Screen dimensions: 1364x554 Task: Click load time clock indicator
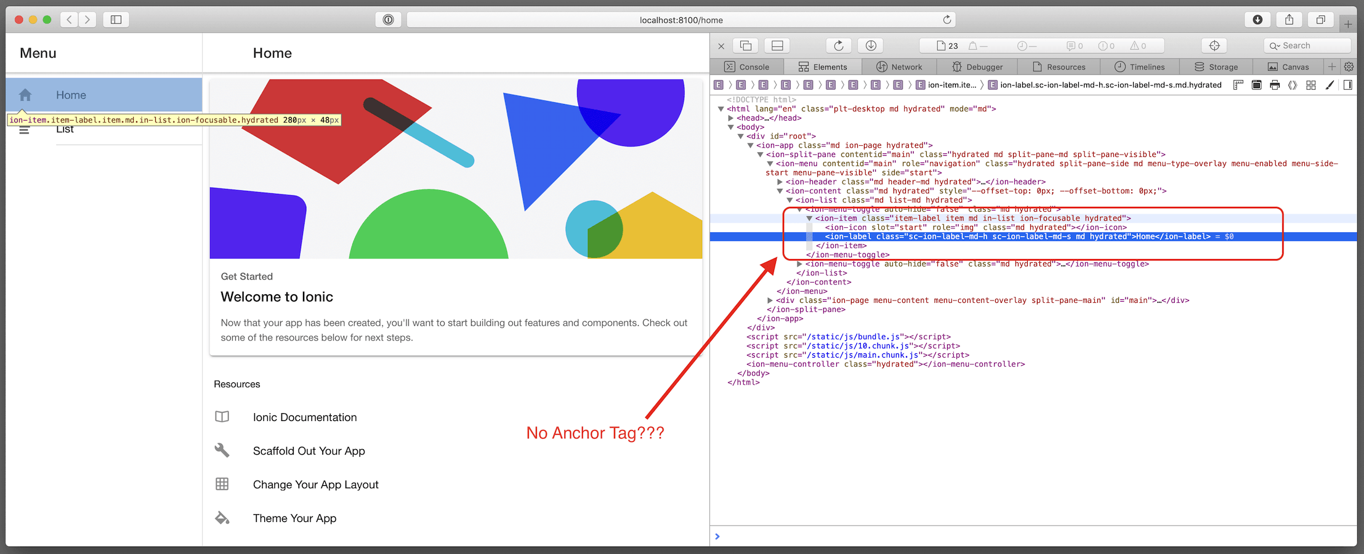click(x=1027, y=46)
